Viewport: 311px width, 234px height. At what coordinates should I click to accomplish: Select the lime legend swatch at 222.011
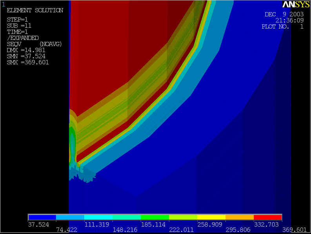tap(183, 217)
